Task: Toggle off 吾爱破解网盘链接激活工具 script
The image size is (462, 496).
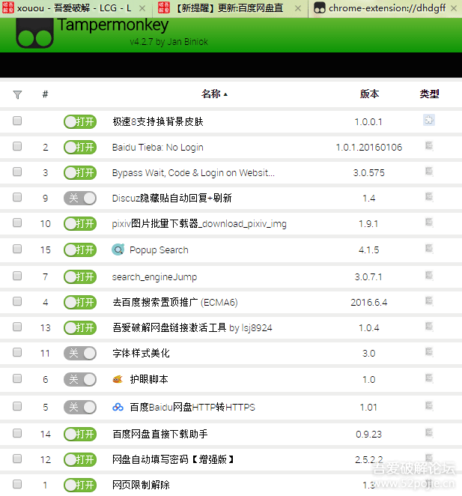Action: coord(80,328)
